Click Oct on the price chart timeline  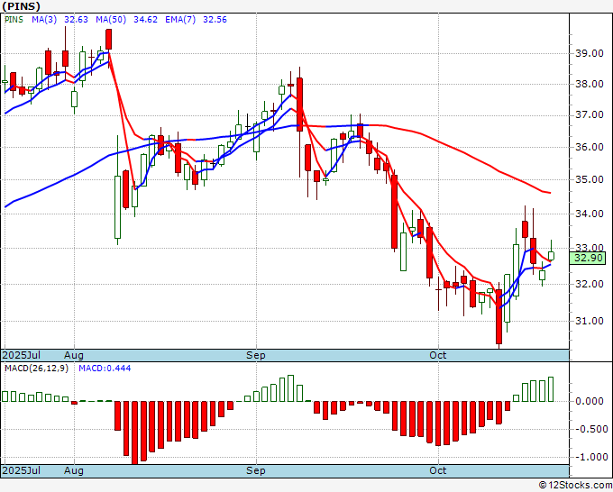tap(438, 355)
